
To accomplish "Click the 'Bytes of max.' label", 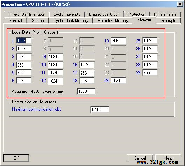I will (x=53, y=91).
